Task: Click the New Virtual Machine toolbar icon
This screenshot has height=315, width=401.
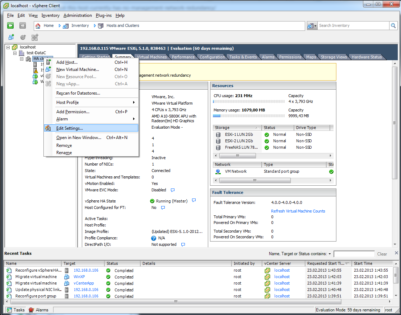Action: (11, 38)
